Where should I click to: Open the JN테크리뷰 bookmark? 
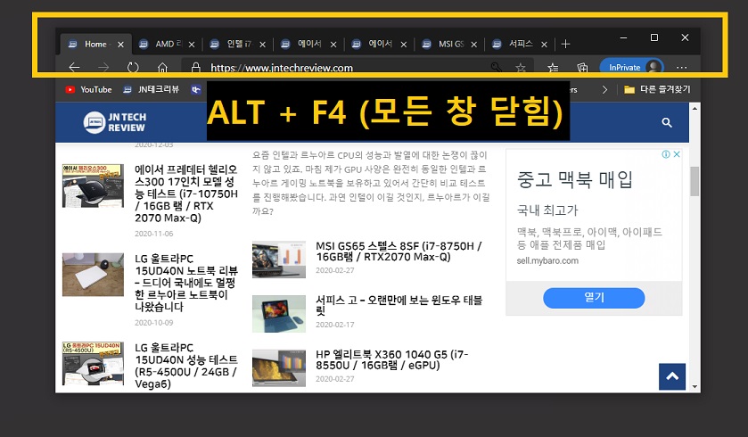click(152, 89)
